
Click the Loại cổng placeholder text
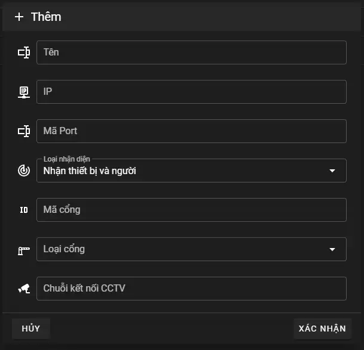point(64,249)
